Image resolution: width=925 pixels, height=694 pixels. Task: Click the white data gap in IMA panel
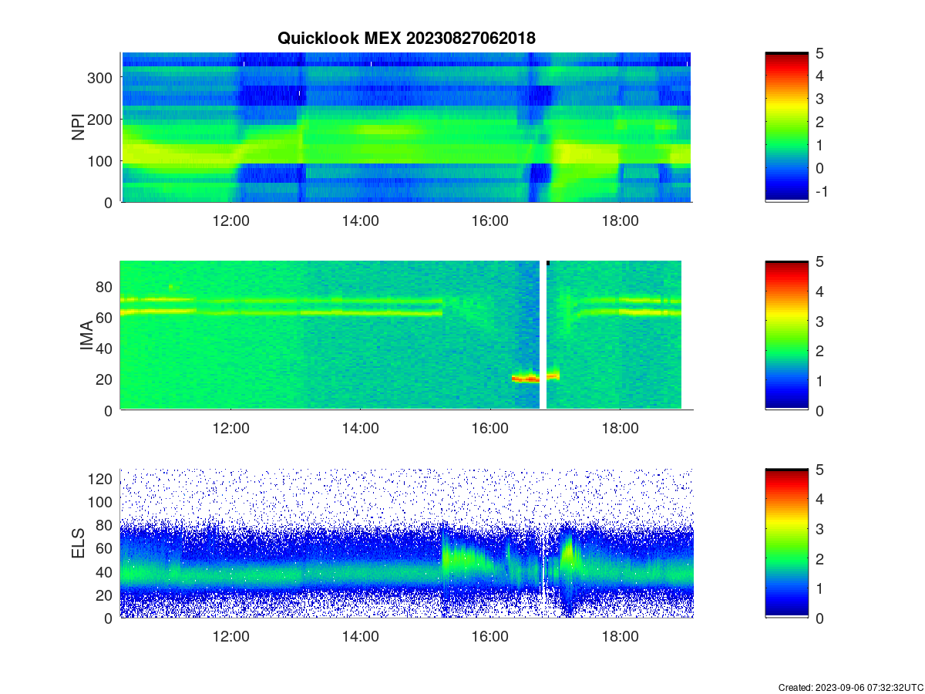pos(543,335)
